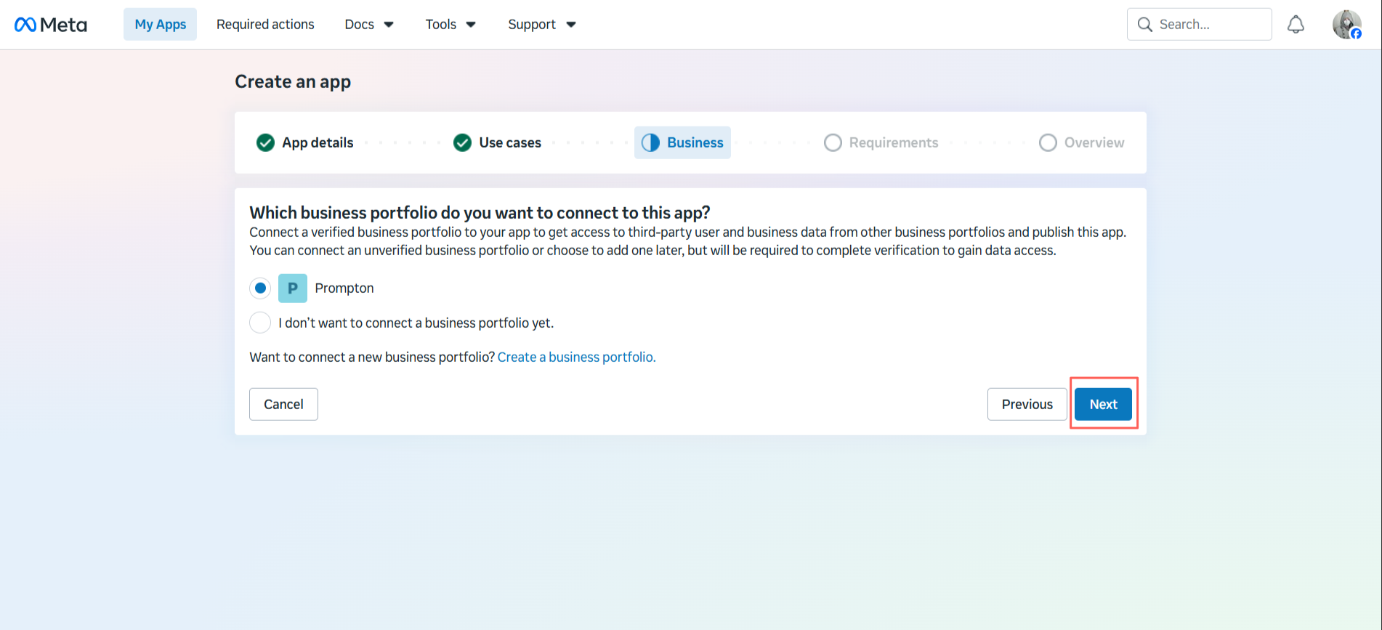Click the search magnifier icon
The width and height of the screenshot is (1382, 630).
point(1144,25)
